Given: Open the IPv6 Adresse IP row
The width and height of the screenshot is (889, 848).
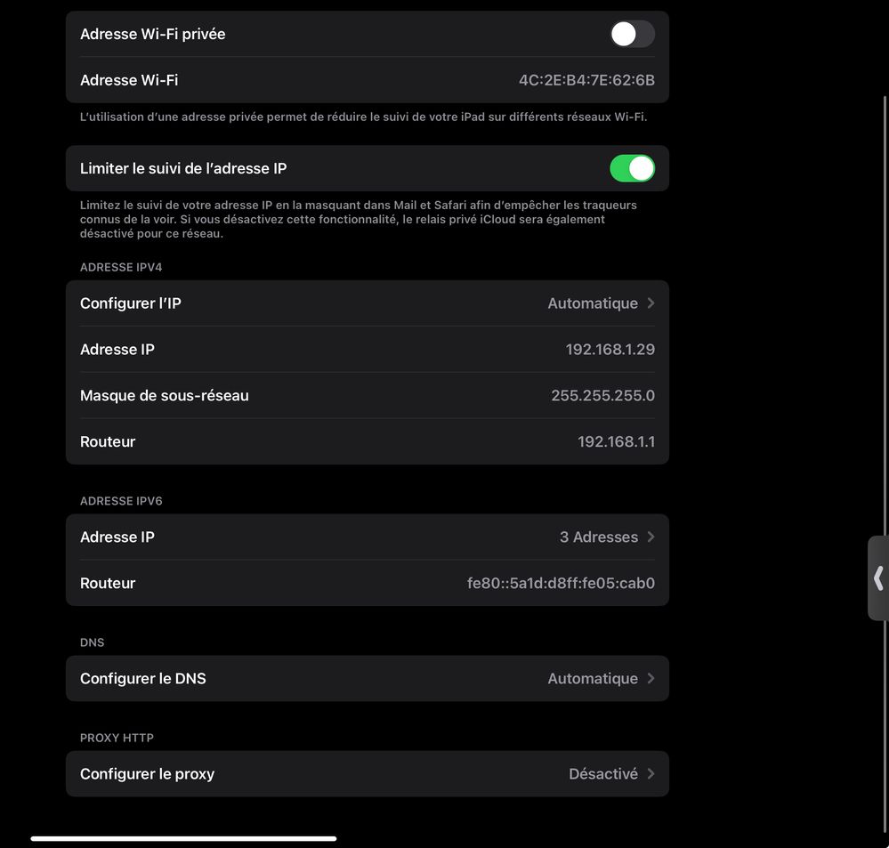Looking at the screenshot, I should [117, 537].
